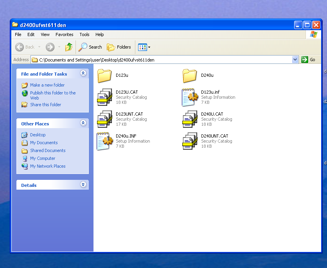Image resolution: width=327 pixels, height=268 pixels.
Task: Click the Forward navigation arrow
Action: click(50, 47)
